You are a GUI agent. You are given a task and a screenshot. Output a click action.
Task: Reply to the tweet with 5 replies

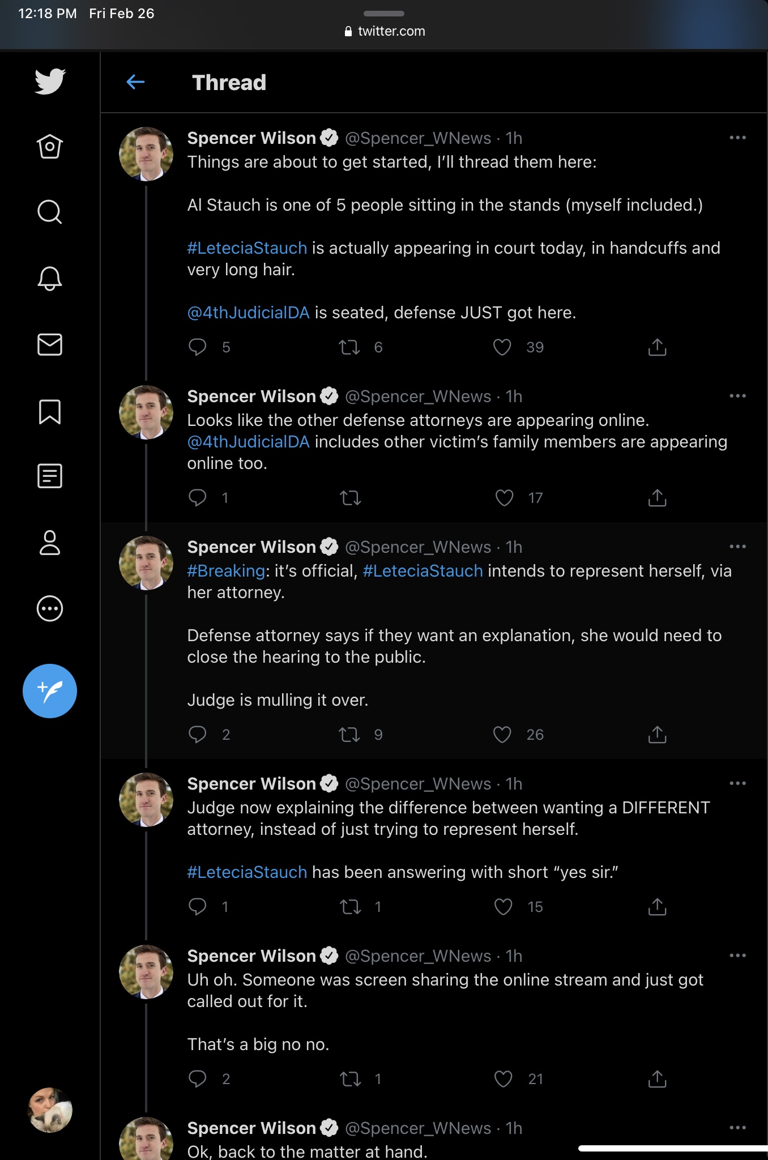[x=197, y=347]
